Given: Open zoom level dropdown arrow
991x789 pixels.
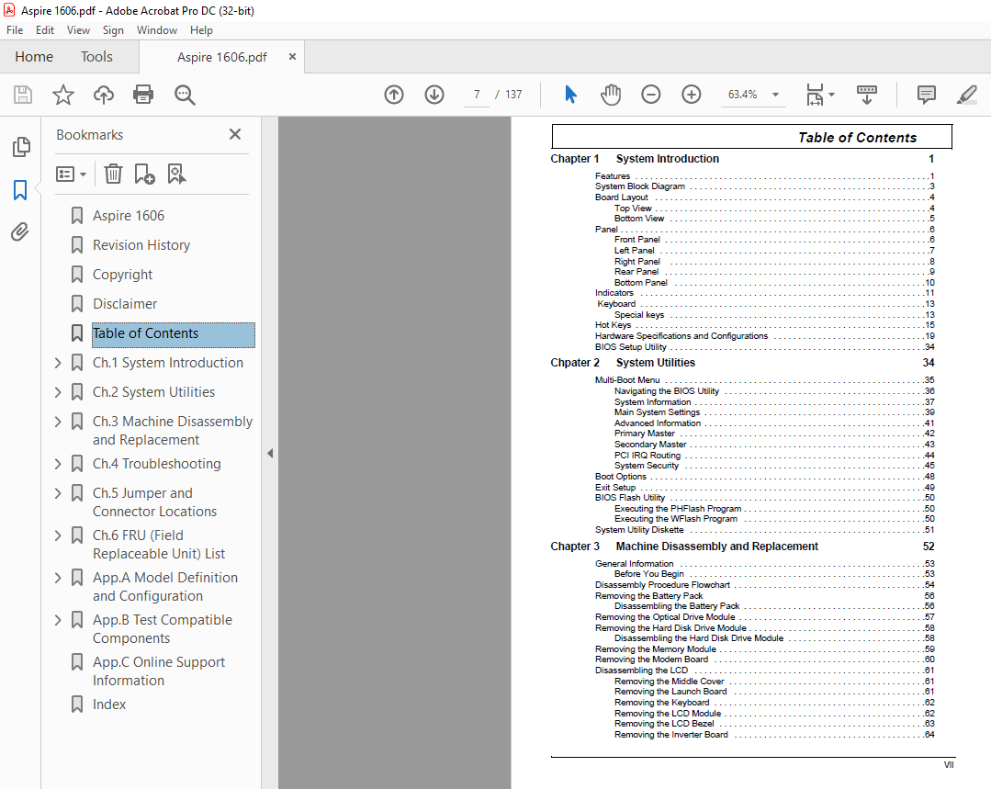Looking at the screenshot, I should 775,95.
